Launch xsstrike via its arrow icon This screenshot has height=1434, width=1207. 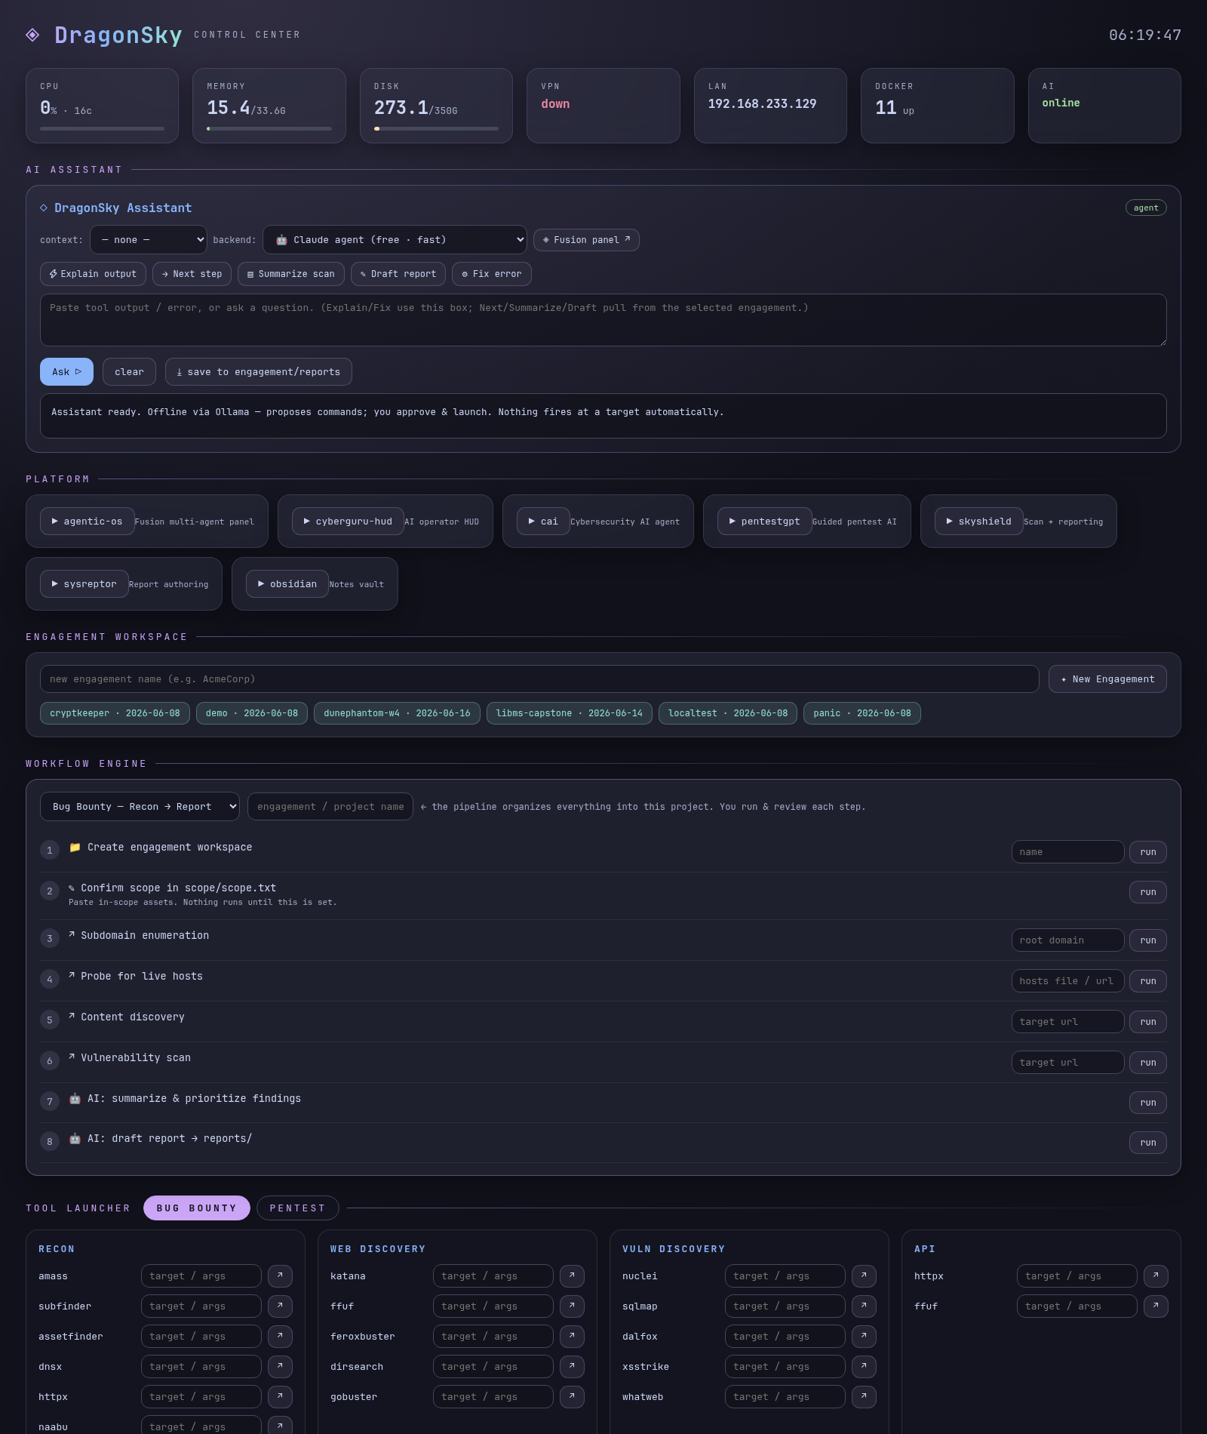[864, 1366]
